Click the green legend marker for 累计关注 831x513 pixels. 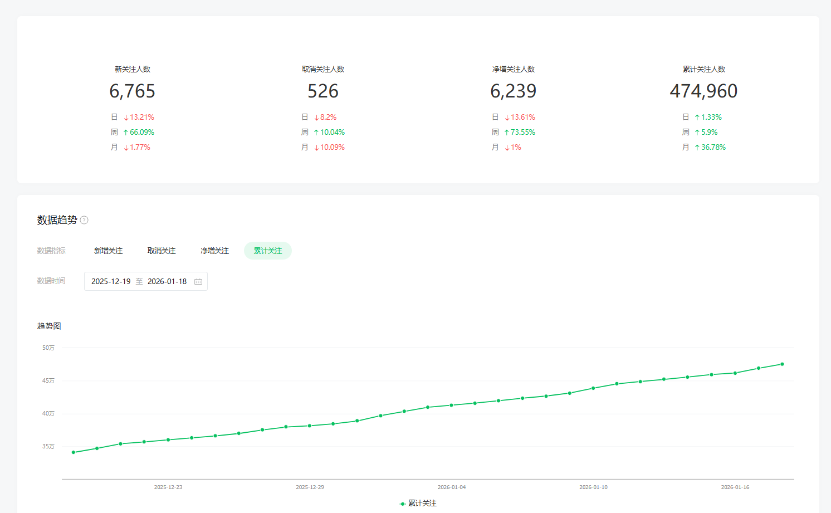tap(402, 504)
